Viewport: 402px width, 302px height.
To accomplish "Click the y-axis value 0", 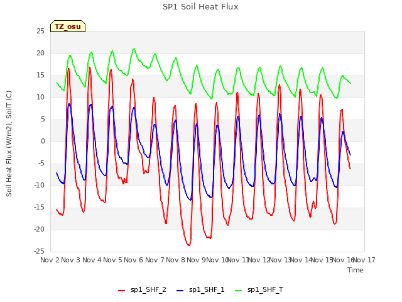I will pos(43,142).
